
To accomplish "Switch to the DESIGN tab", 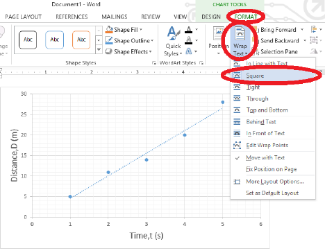I will click(211, 17).
